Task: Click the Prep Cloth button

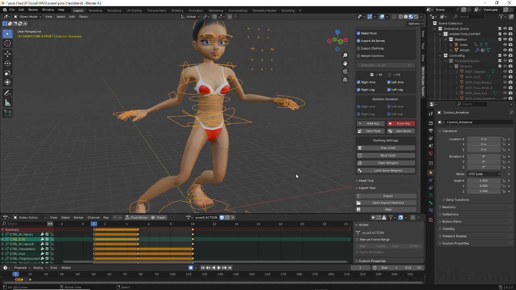Action: pyautogui.click(x=386, y=148)
